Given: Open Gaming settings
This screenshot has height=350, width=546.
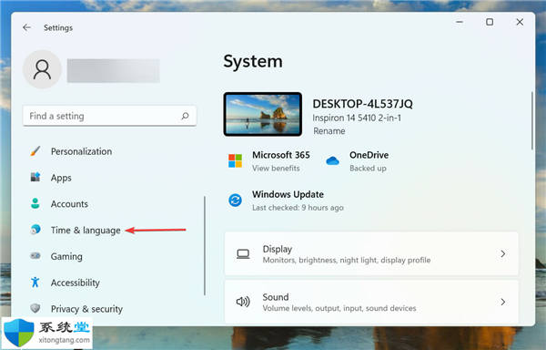Looking at the screenshot, I should 66,256.
